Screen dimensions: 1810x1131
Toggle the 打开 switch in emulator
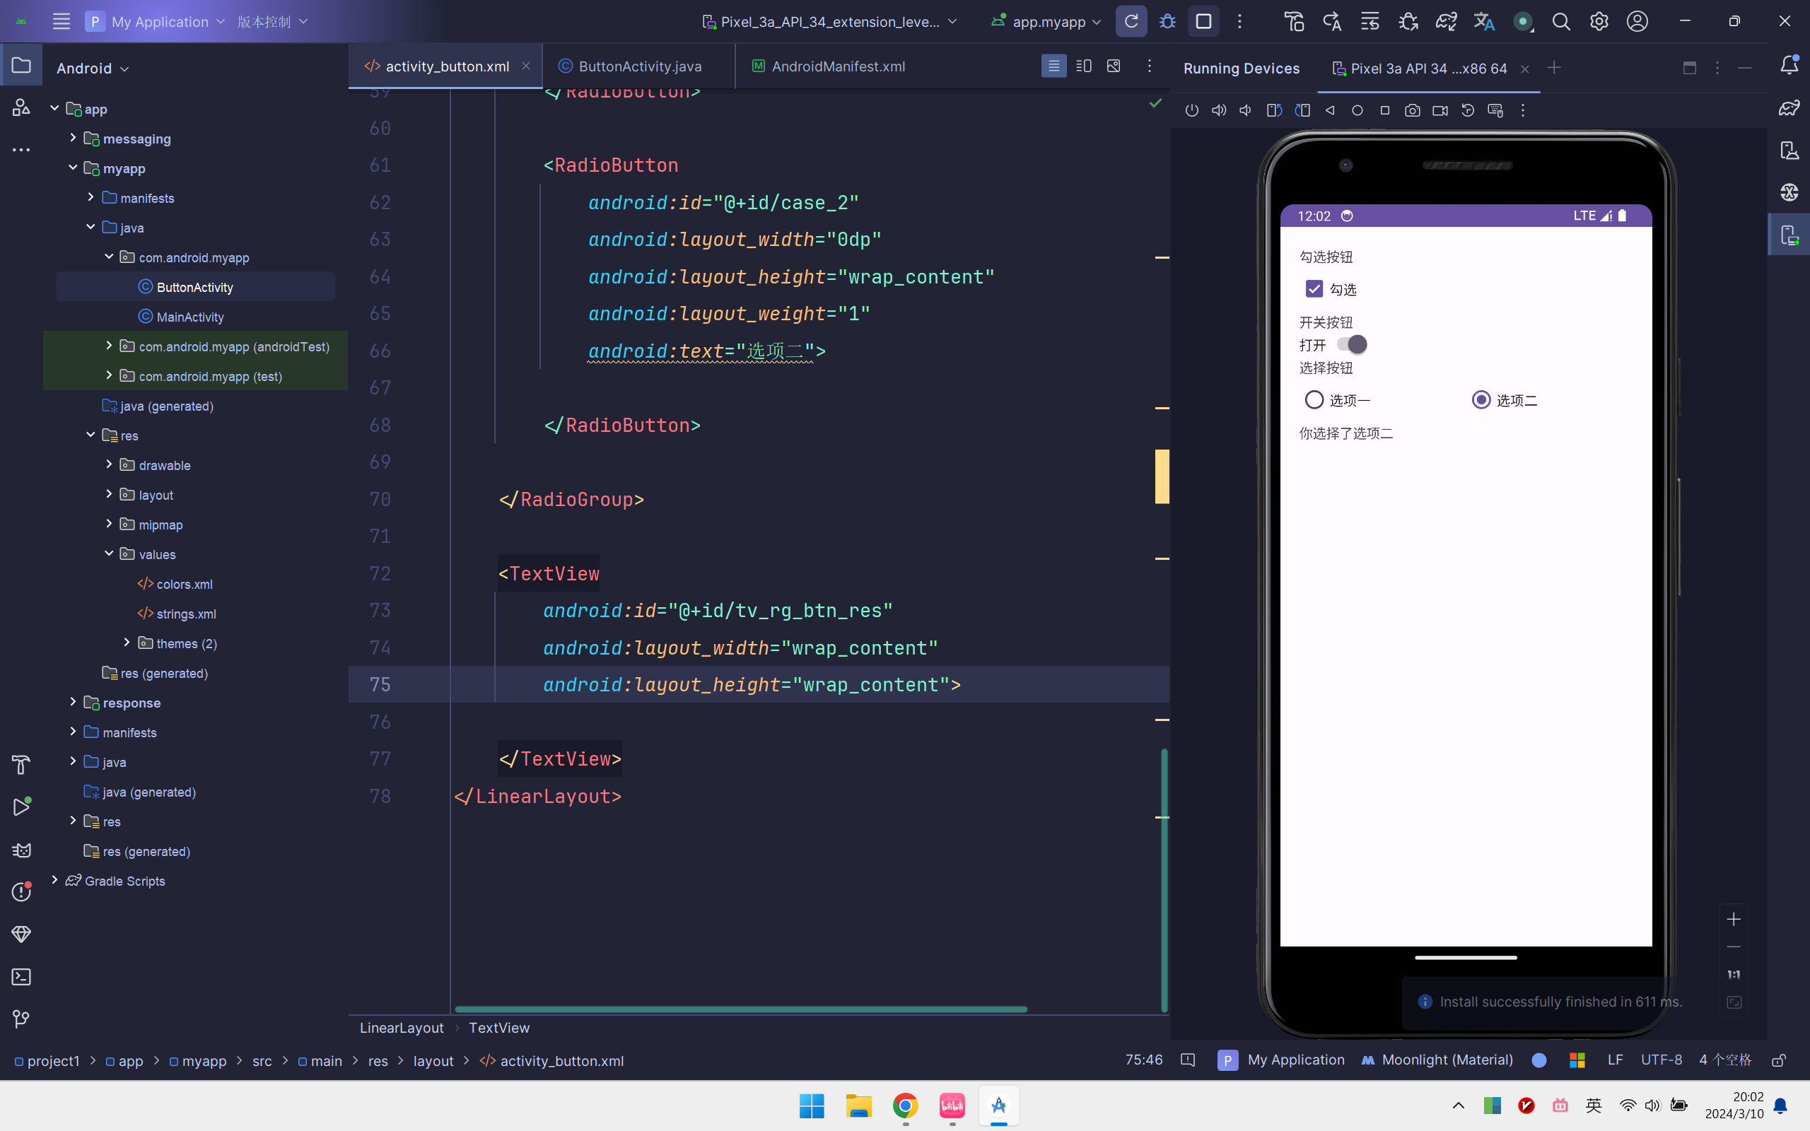coord(1353,344)
